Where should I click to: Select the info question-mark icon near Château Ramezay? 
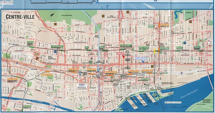tap(145, 85)
